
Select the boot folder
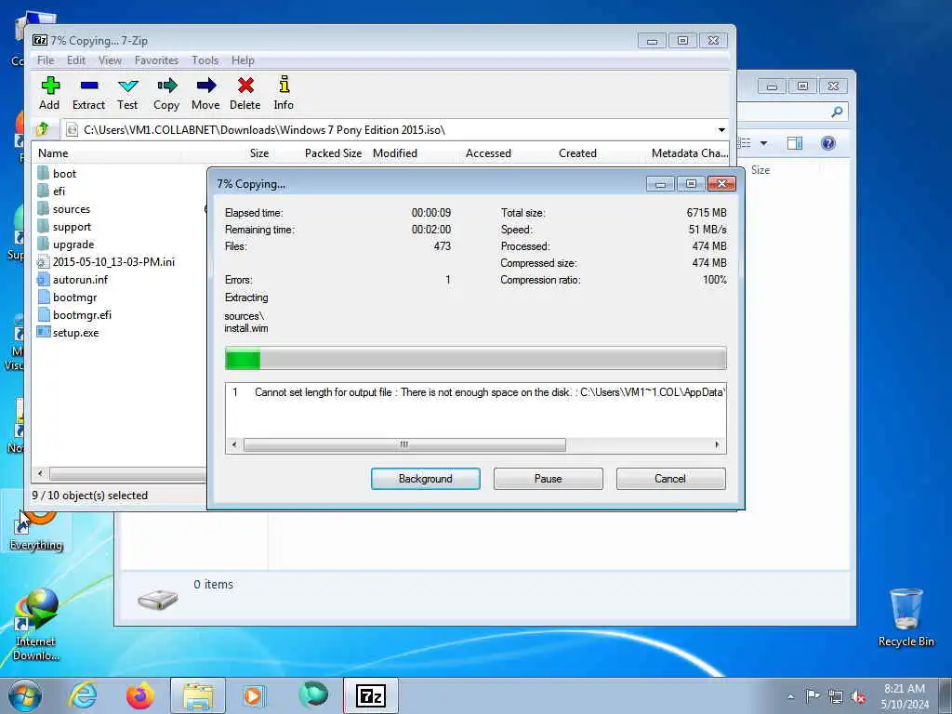(x=57, y=174)
